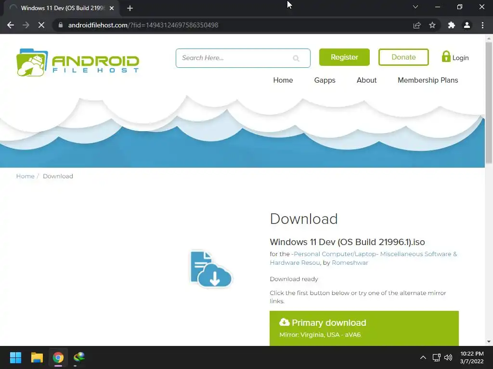
Task: Click scrollbar down arrow
Action: (489, 342)
